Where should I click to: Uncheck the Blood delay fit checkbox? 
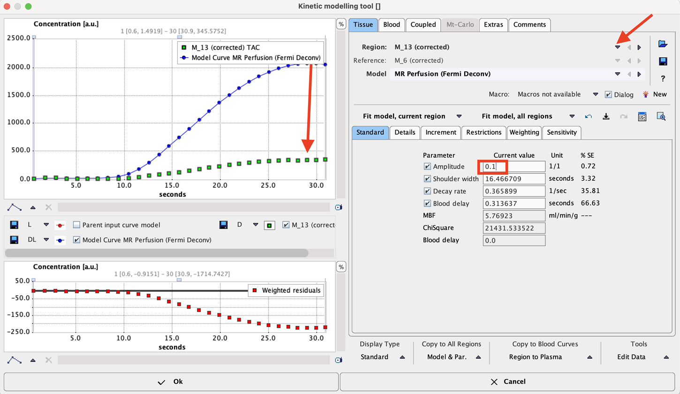coord(427,203)
